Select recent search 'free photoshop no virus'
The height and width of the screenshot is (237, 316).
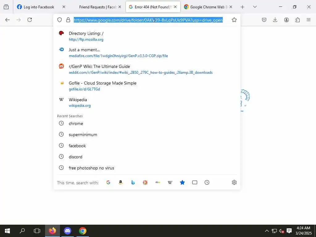click(x=147, y=168)
